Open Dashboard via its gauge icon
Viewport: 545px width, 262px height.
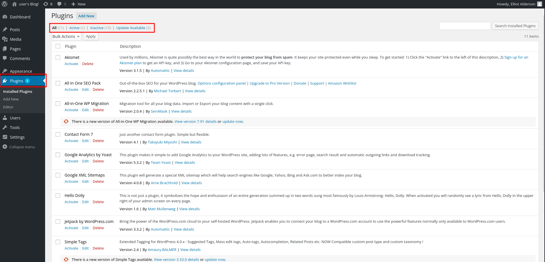pos(5,17)
